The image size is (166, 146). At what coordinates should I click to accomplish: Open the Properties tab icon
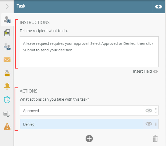[7, 114]
